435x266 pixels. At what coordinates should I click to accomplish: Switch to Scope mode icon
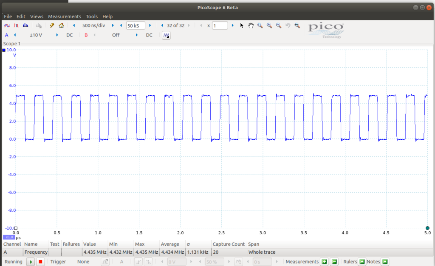[7, 25]
